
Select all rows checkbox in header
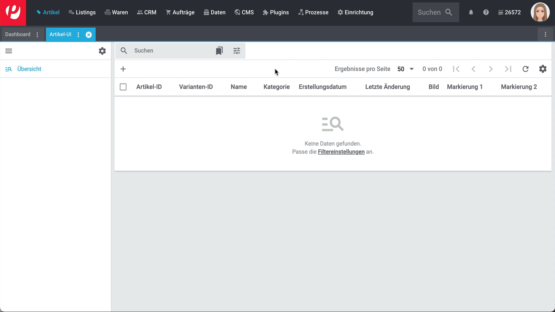(x=123, y=87)
